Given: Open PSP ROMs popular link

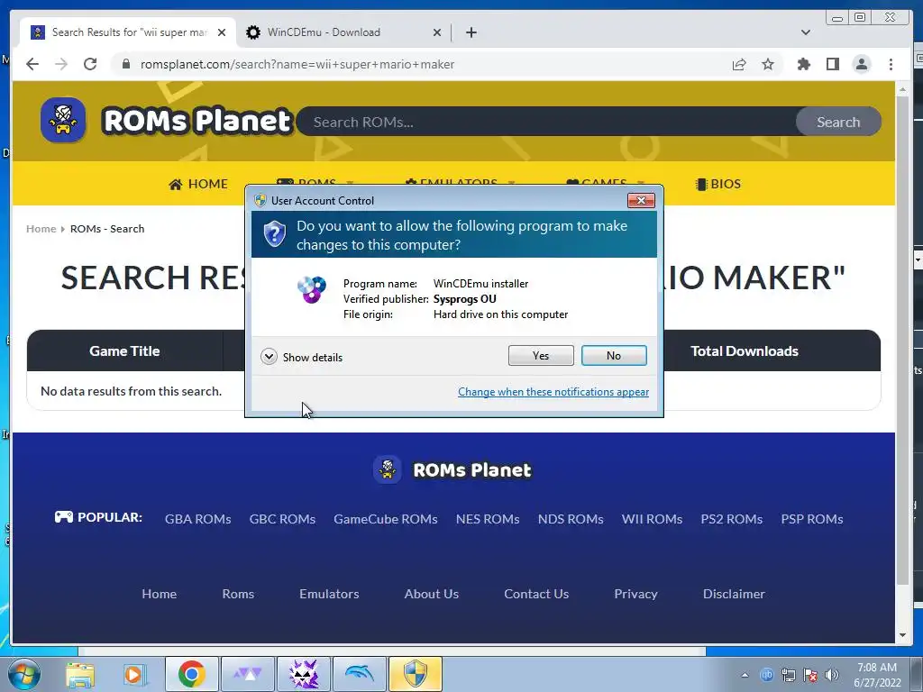Looking at the screenshot, I should [812, 519].
